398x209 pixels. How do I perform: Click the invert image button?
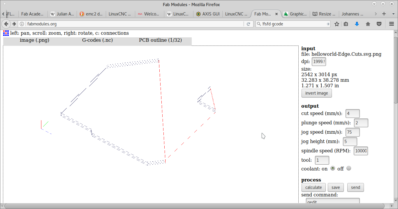click(x=316, y=93)
